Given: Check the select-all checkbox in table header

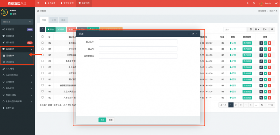Looking at the screenshot, I should click(42, 36).
